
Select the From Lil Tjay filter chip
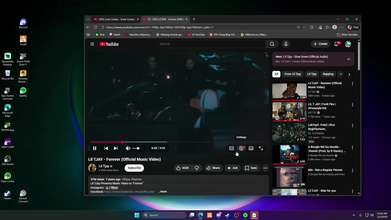(293, 74)
